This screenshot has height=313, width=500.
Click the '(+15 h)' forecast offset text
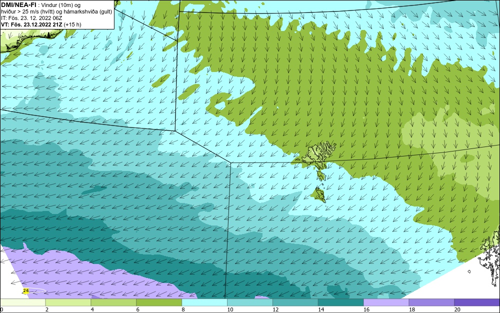click(72, 24)
